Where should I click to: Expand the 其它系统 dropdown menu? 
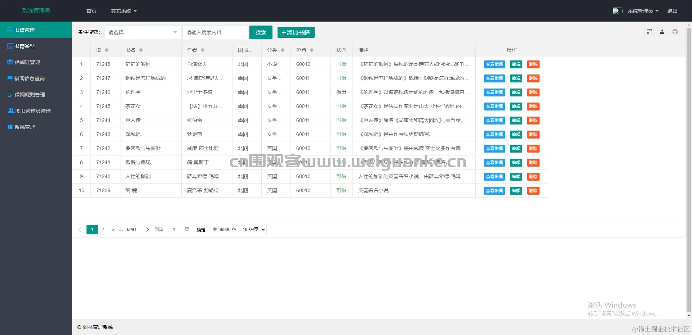coord(124,11)
